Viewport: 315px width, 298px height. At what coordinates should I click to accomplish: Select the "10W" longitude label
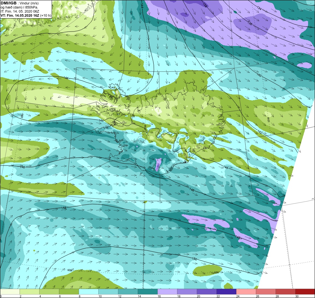[268, 119]
